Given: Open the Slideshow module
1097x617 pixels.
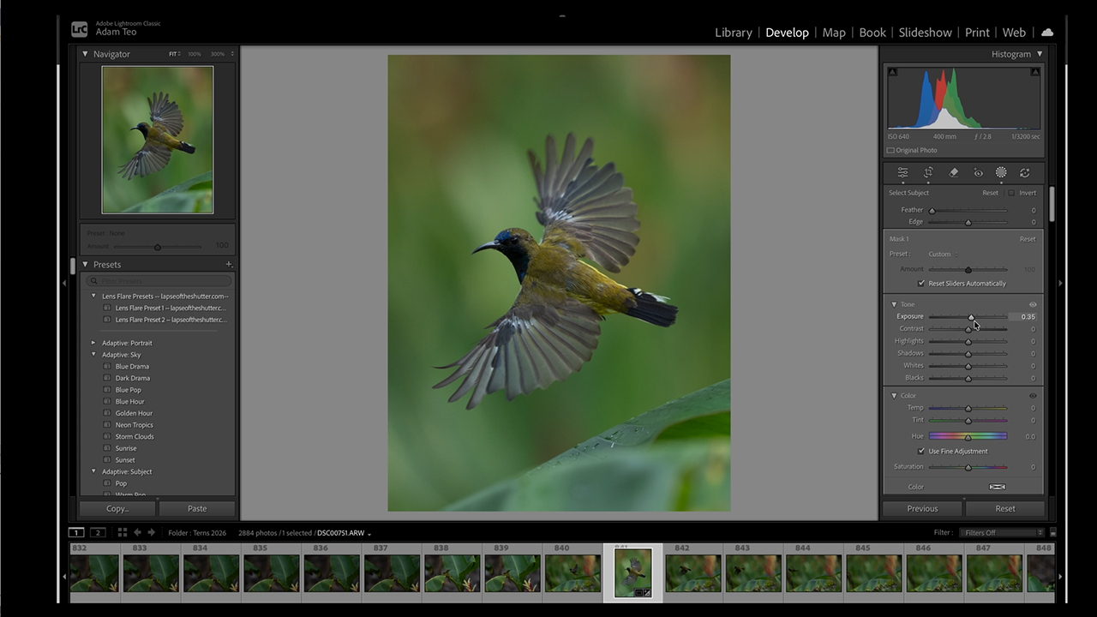Looking at the screenshot, I should [925, 33].
